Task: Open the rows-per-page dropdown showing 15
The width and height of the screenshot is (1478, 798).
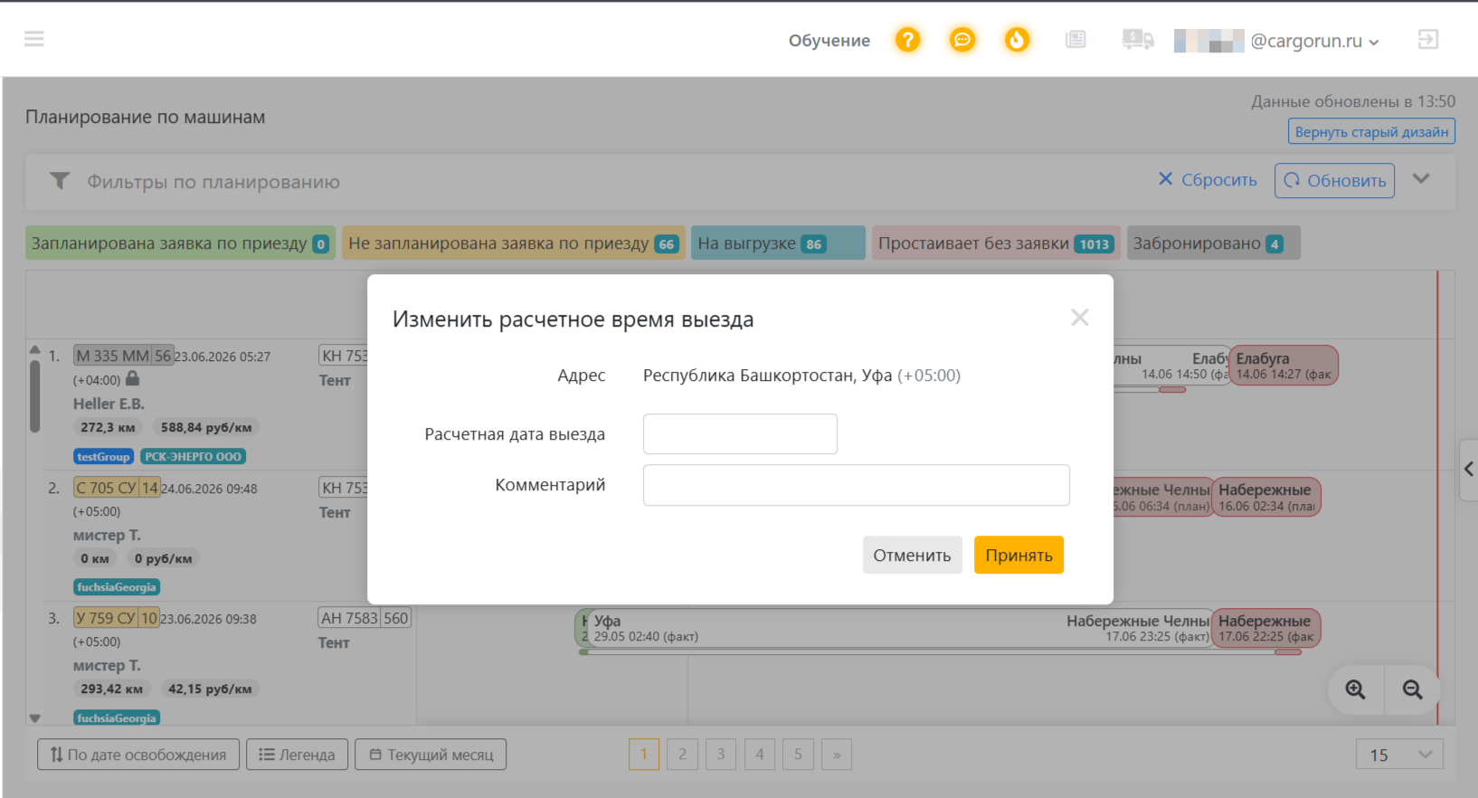Action: pos(1399,755)
